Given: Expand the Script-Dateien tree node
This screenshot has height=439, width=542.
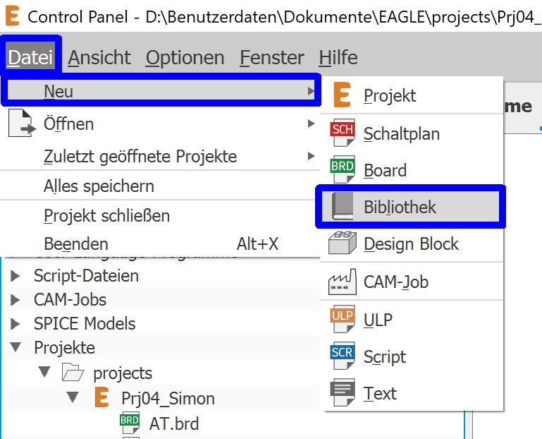Looking at the screenshot, I should click(16, 276).
